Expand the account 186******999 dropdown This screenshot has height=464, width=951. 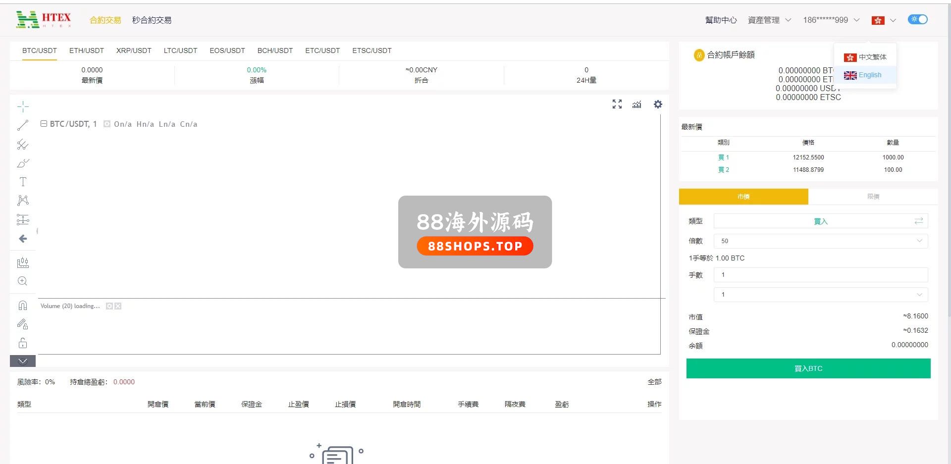(831, 20)
